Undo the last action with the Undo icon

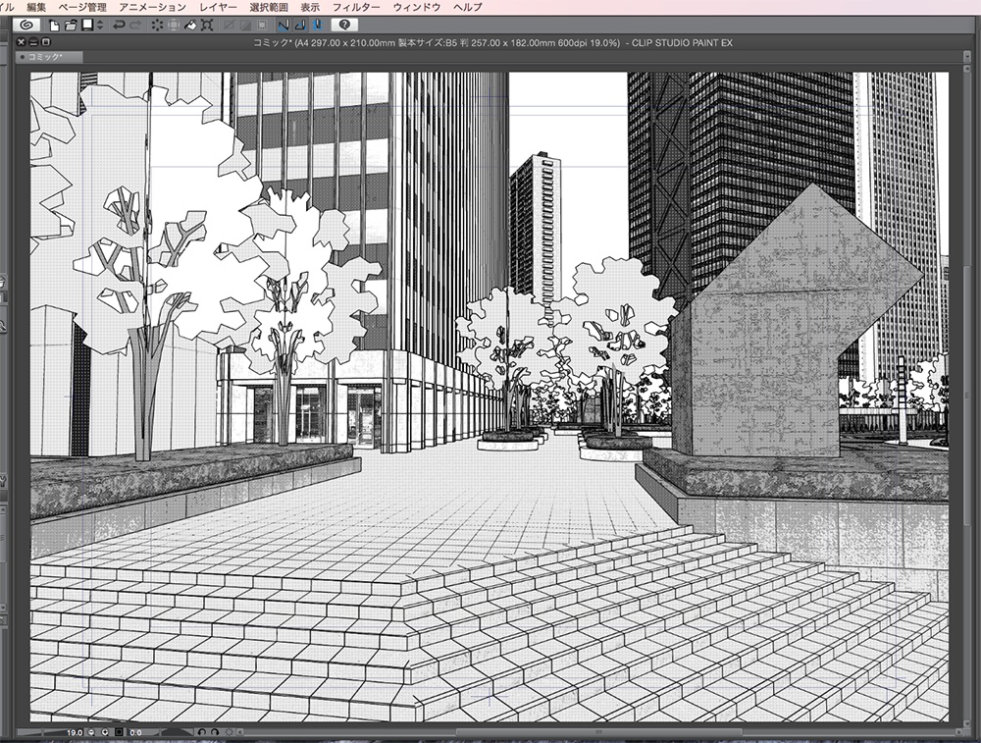click(x=117, y=27)
